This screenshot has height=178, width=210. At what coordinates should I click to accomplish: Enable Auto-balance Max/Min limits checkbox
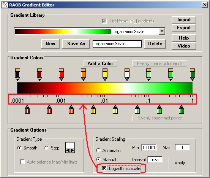point(22,162)
